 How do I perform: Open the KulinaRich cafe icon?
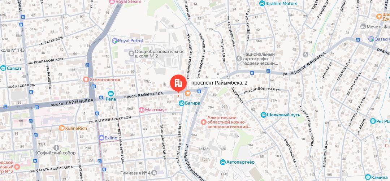pyautogui.click(x=62, y=128)
